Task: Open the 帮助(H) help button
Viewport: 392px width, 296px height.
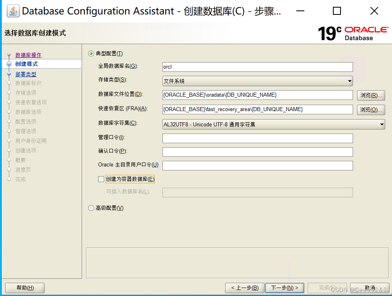Action: [x=25, y=288]
